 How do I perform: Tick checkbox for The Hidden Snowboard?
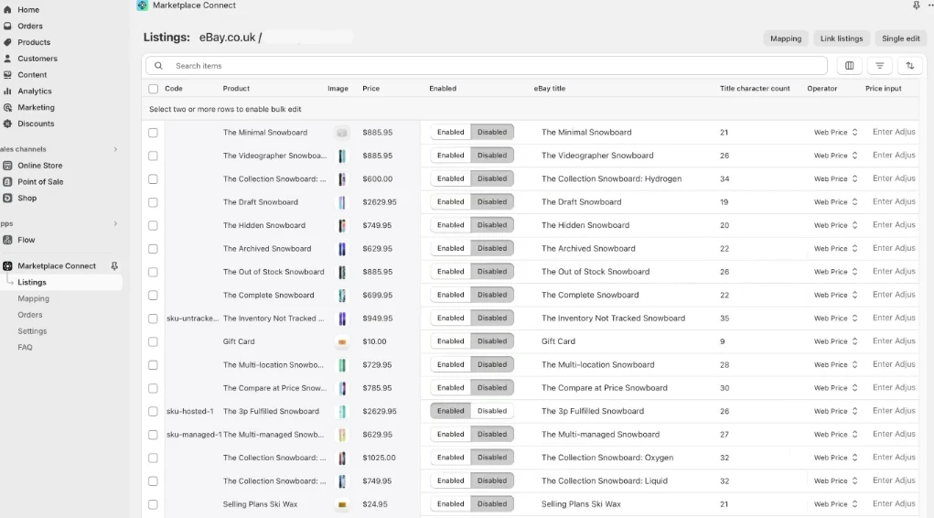tap(153, 225)
